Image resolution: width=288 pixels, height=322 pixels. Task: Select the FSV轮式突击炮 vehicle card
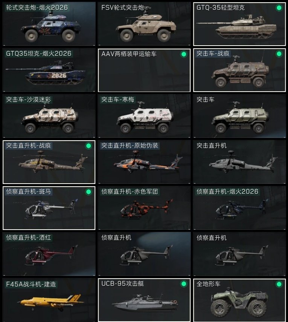[x=144, y=24]
